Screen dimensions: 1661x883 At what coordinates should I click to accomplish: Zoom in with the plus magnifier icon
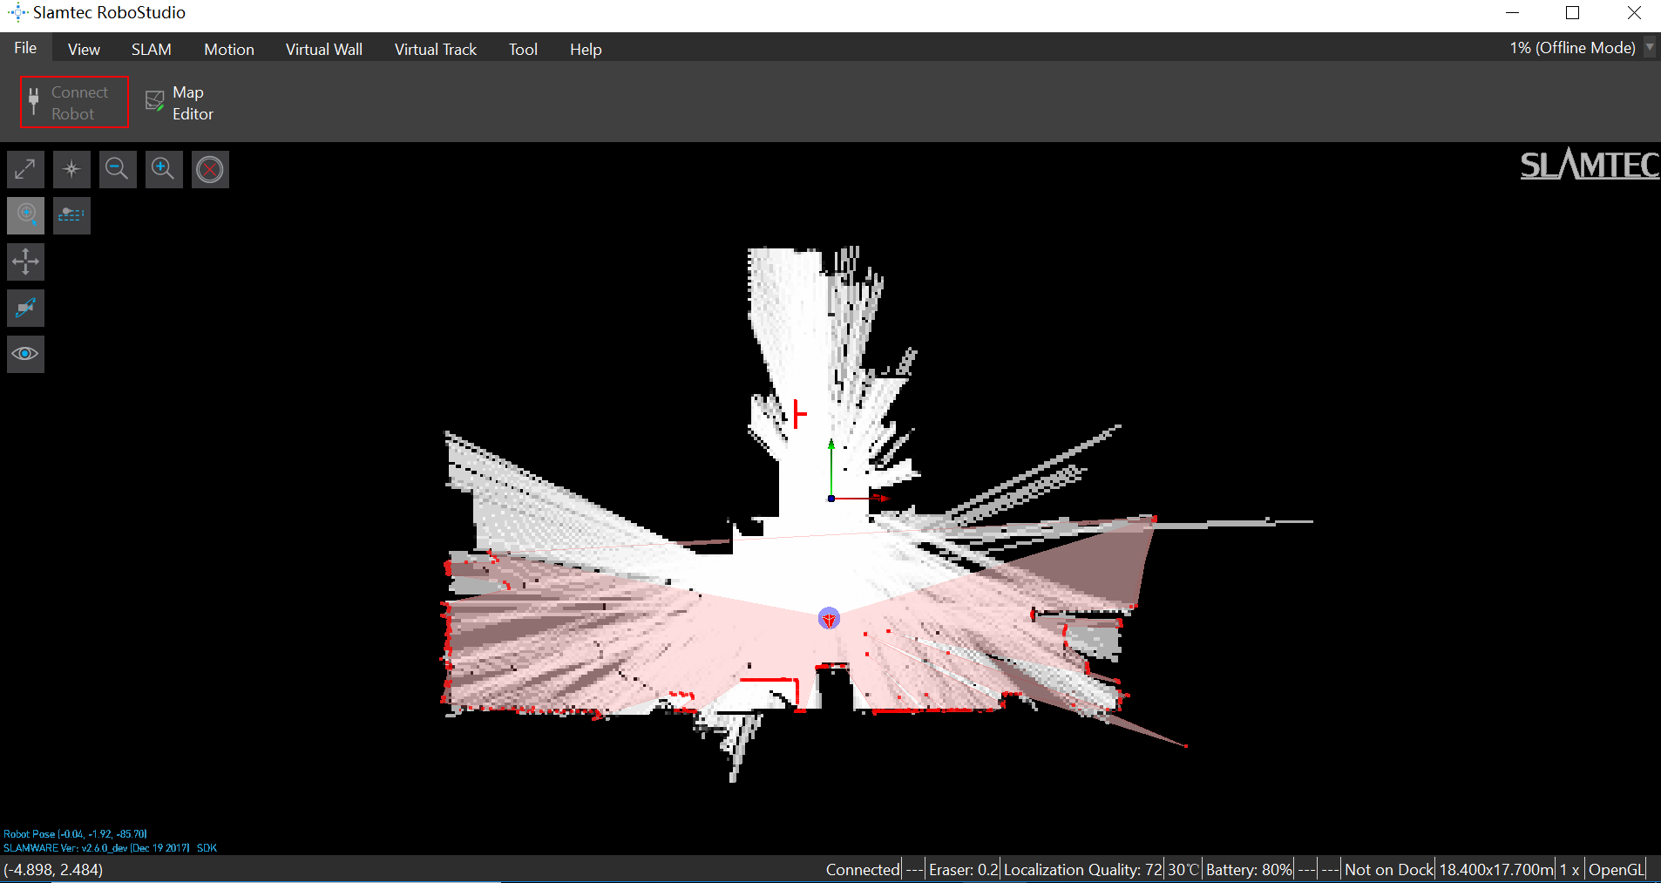(x=164, y=169)
